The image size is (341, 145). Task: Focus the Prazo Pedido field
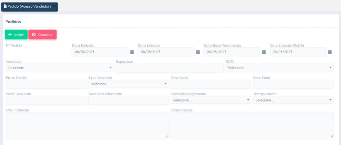tap(46, 84)
